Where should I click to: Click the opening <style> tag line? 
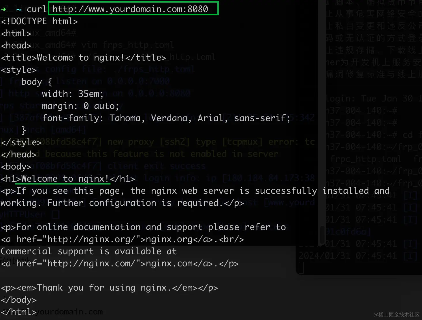click(x=18, y=70)
